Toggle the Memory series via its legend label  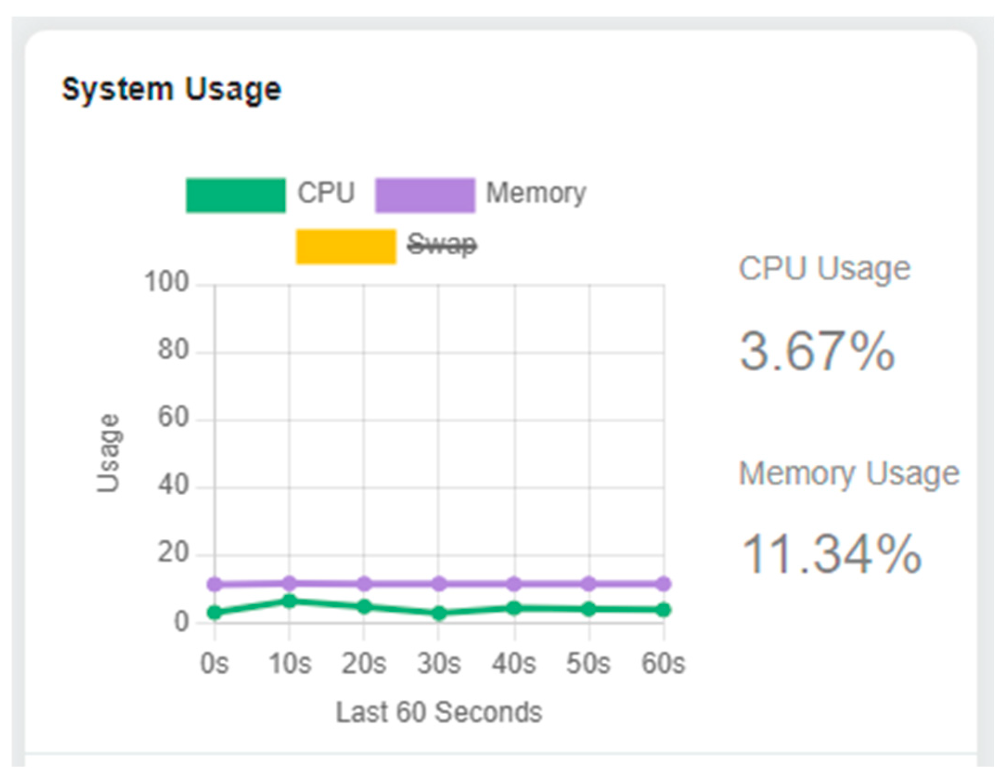[x=536, y=193]
